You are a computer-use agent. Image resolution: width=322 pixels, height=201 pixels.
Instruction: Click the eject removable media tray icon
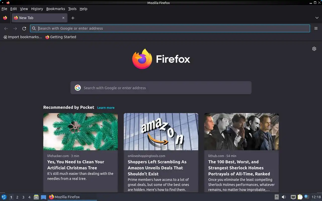[276, 197]
